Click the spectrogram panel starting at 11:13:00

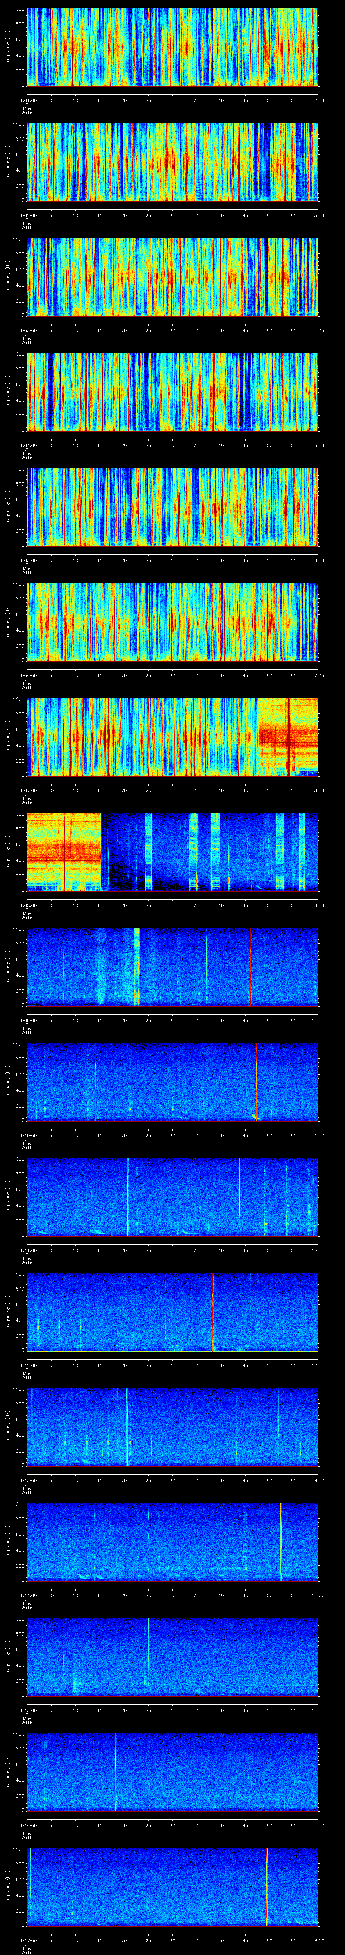(172, 1427)
